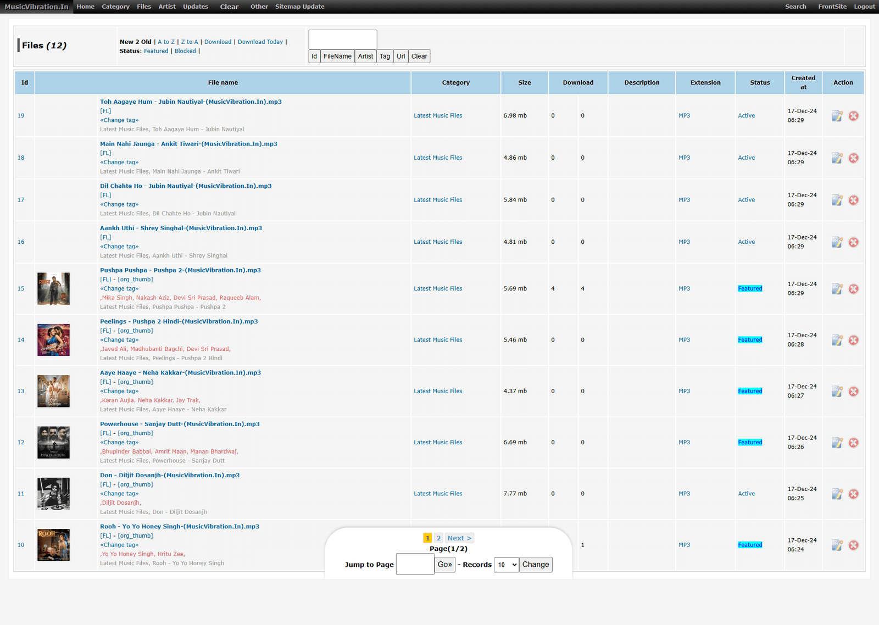879x625 pixels.
Task: Edit the Aaye Haaye Neha Kakkar entry
Action: pos(837,392)
